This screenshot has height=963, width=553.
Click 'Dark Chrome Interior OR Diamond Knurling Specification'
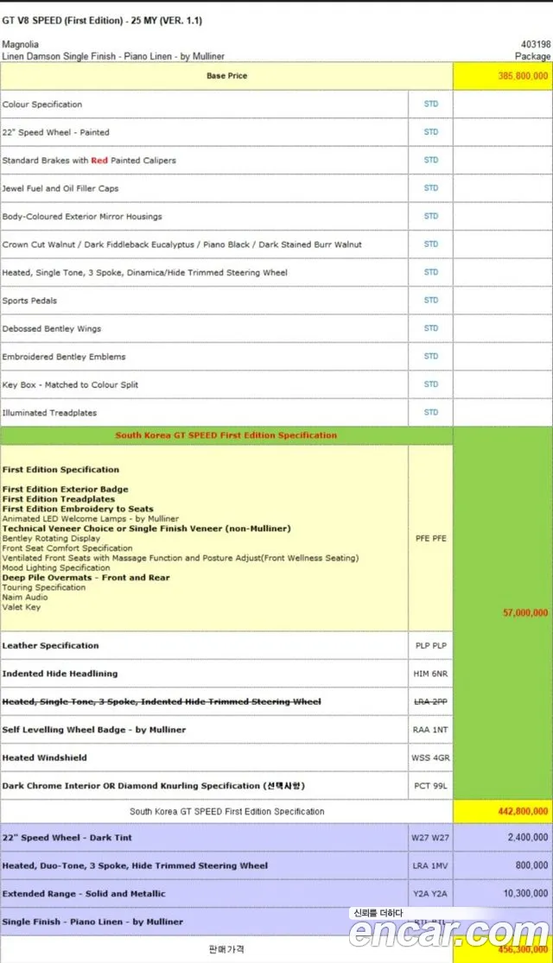click(154, 786)
